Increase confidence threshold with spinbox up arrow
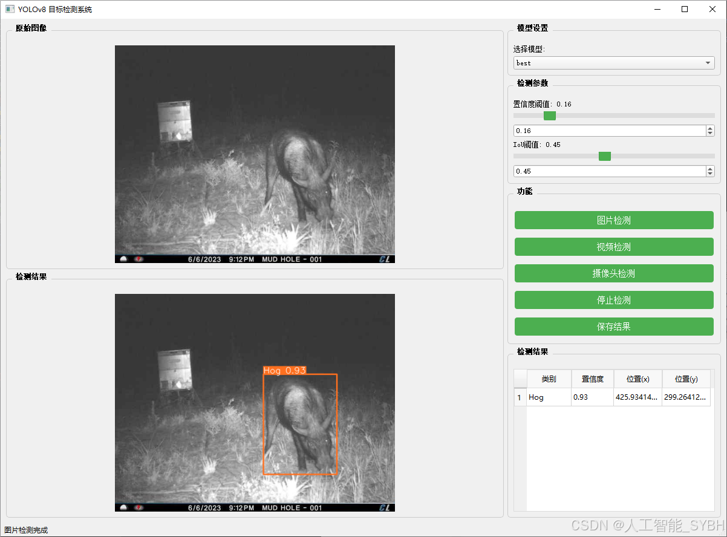This screenshot has height=537, width=727. (710, 128)
